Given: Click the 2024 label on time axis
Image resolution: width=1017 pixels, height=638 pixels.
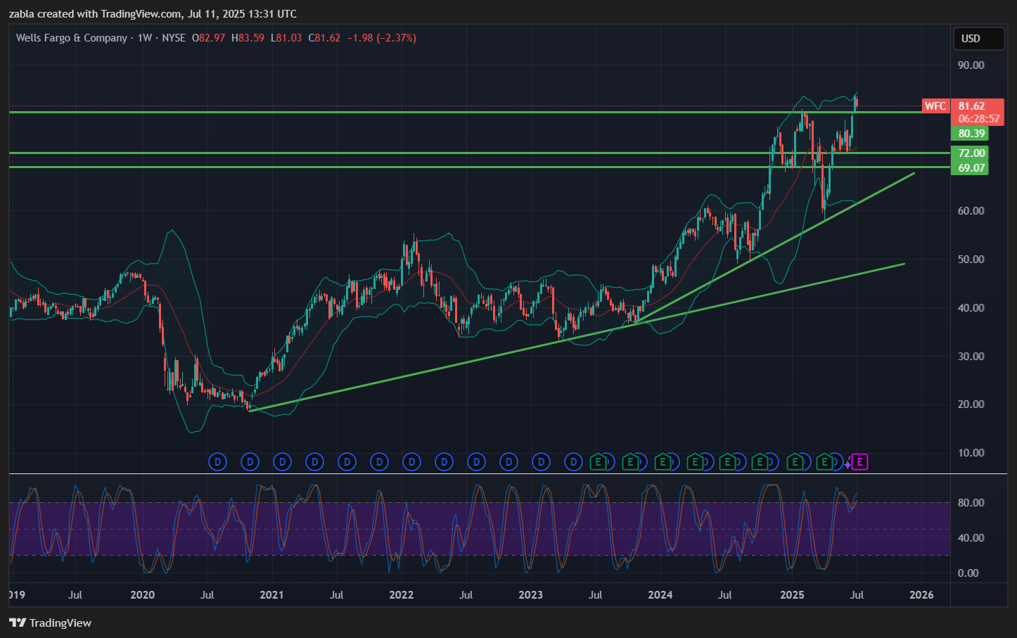Looking at the screenshot, I should [x=660, y=595].
